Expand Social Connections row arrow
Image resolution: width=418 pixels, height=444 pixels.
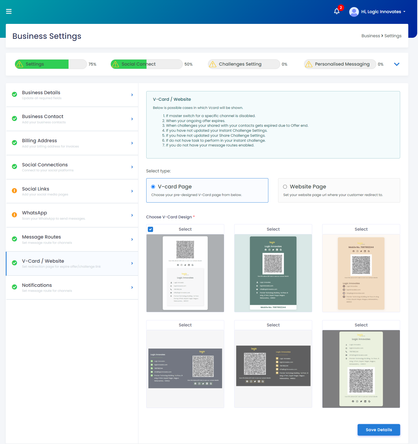coord(132,167)
